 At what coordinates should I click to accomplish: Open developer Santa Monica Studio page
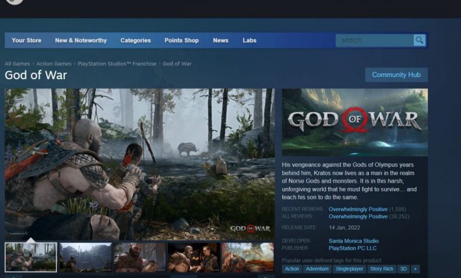coord(353,241)
